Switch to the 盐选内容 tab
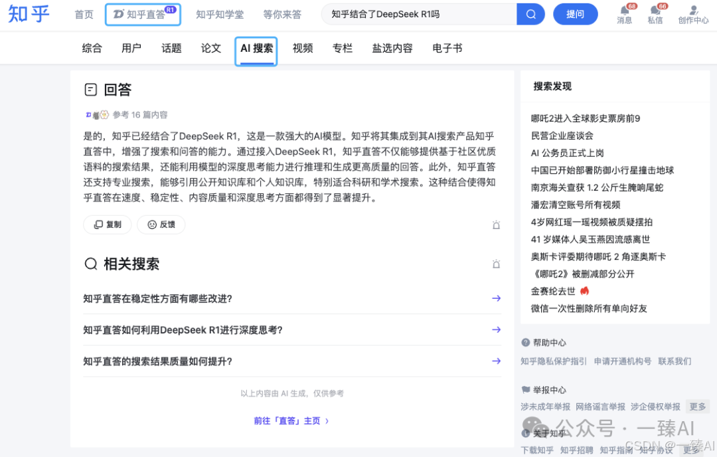 392,48
